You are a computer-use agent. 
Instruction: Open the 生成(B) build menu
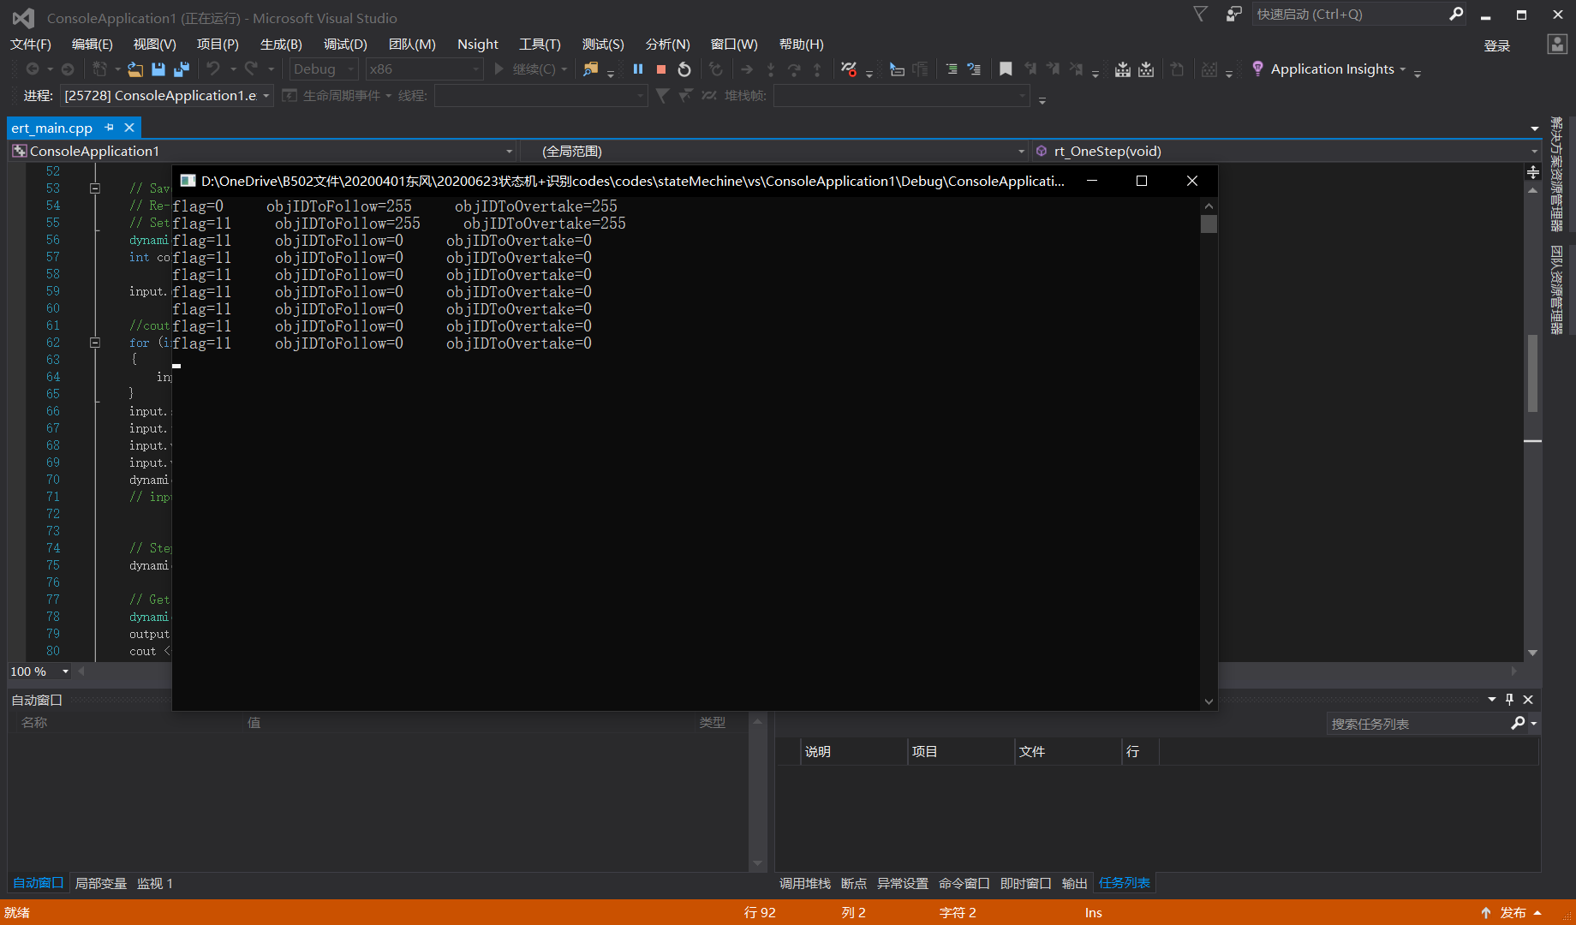tap(281, 45)
